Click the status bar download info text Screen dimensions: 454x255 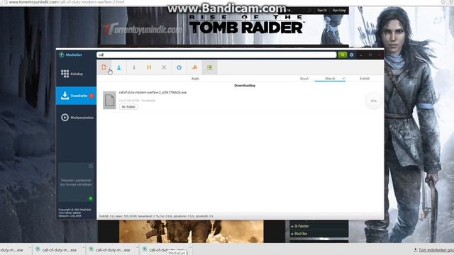(156, 216)
